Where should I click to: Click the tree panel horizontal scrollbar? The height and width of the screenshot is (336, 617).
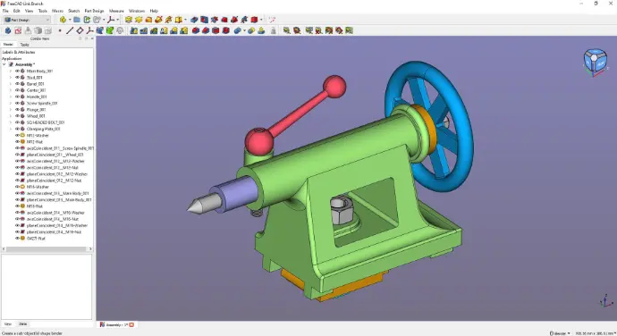click(x=46, y=249)
